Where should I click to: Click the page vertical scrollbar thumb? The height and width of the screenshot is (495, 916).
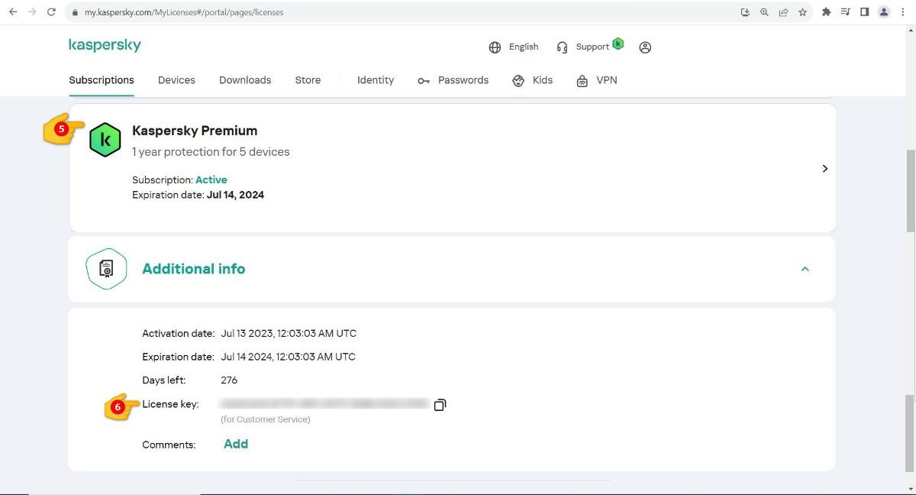pos(910,191)
